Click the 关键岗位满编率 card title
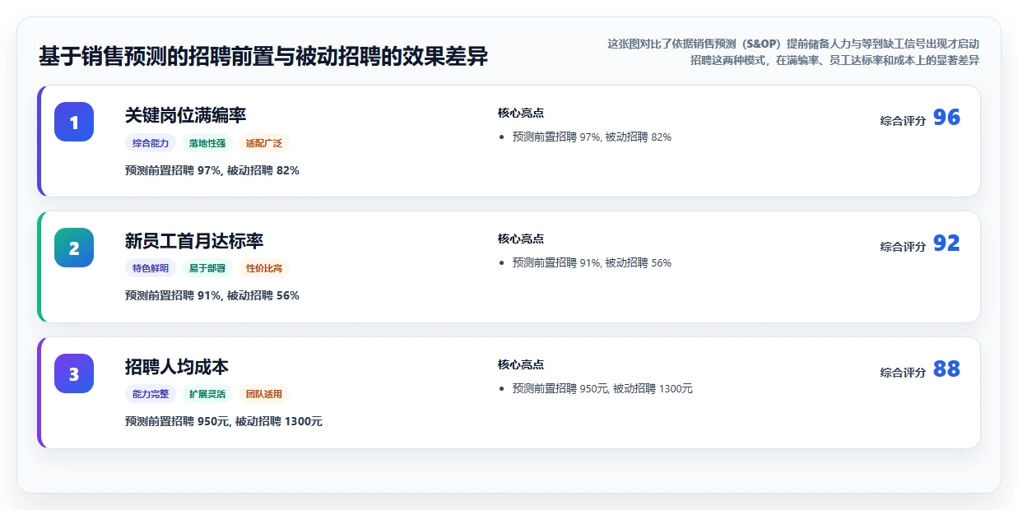 coord(185,115)
